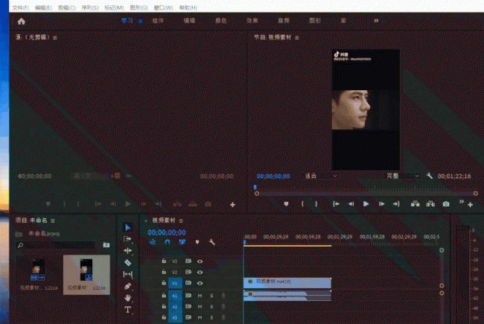This screenshot has height=324, width=484.
Task: Export frame with camera icon
Action: tap(446, 204)
